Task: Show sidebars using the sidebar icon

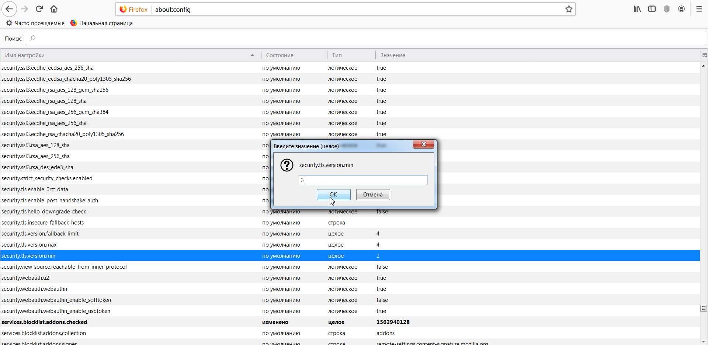Action: coord(652,9)
